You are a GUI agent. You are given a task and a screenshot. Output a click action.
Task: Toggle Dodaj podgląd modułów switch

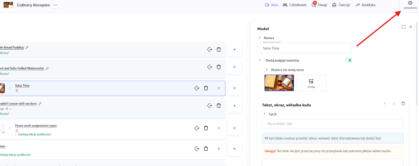[x=348, y=60]
